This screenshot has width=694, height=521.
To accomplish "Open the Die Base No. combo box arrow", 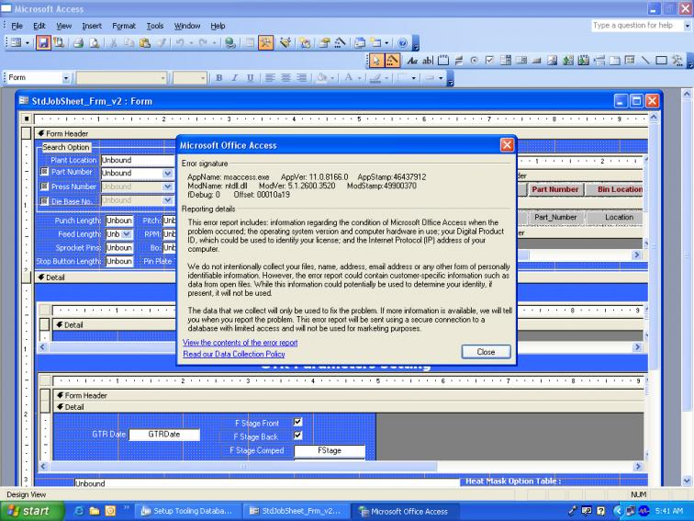I will pos(168,200).
